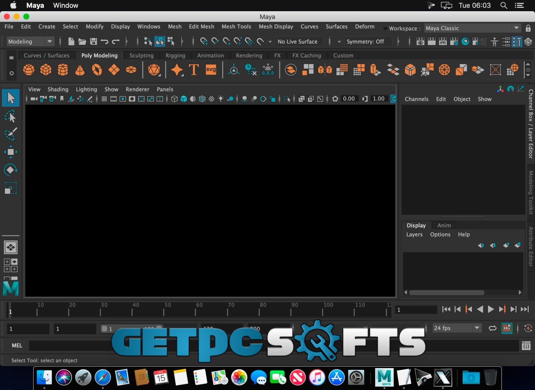
Task: Switch to the Rigging shelf tab
Action: pyautogui.click(x=175, y=55)
